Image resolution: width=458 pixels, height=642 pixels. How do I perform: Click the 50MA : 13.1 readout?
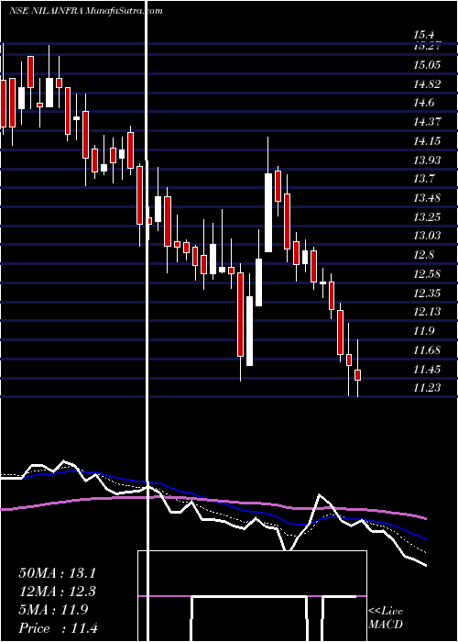click(58, 573)
